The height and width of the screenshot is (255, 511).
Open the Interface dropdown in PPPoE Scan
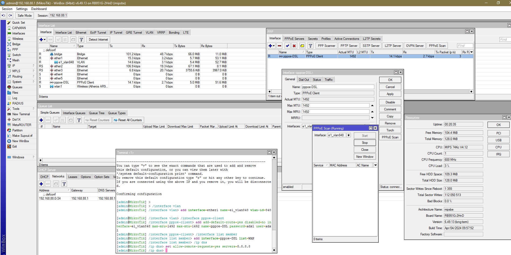(348, 135)
